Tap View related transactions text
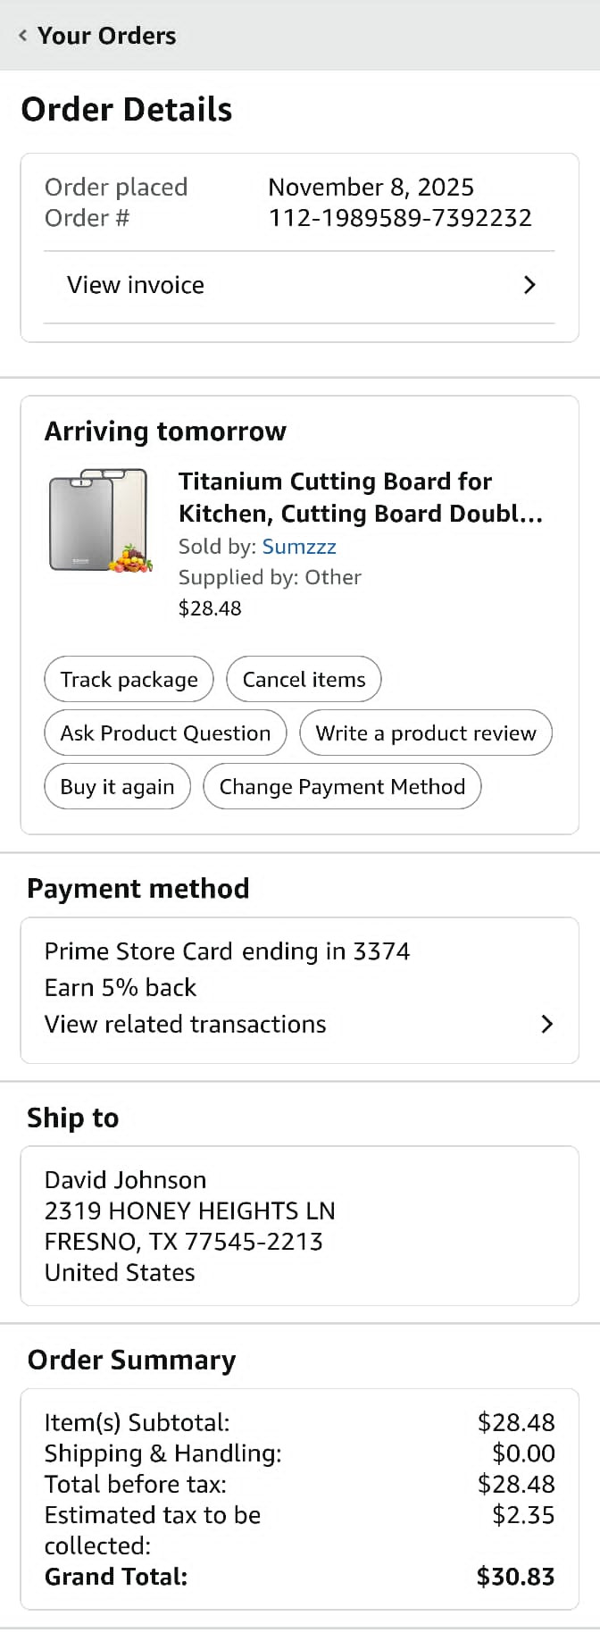This screenshot has width=600, height=1633. [186, 1024]
